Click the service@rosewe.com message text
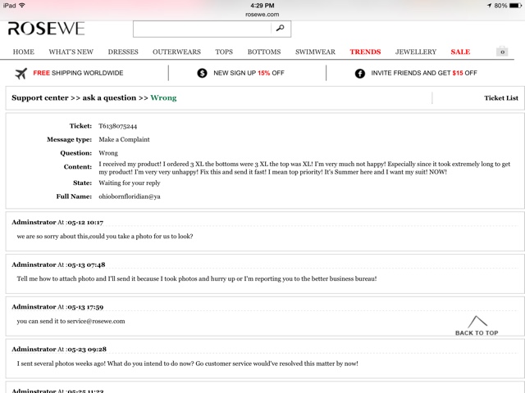525x393 pixels. pyautogui.click(x=71, y=321)
